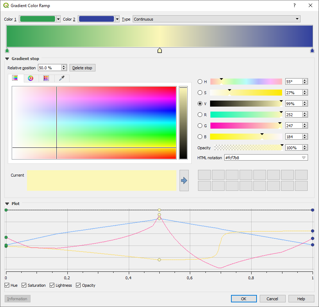Select the H hue radio button
319x307 pixels.
[200, 82]
